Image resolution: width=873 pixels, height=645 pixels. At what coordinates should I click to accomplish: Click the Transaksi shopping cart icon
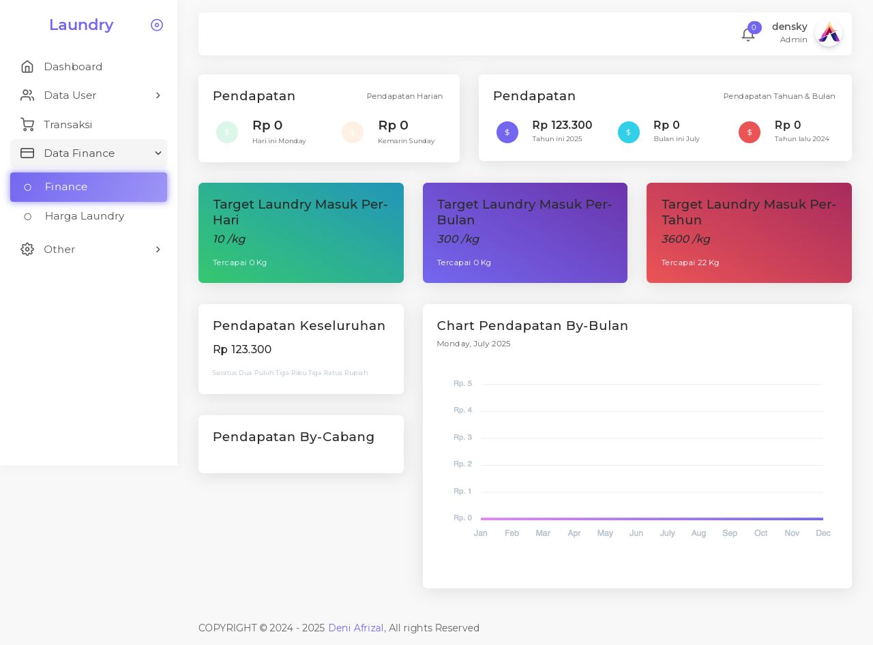click(x=27, y=125)
